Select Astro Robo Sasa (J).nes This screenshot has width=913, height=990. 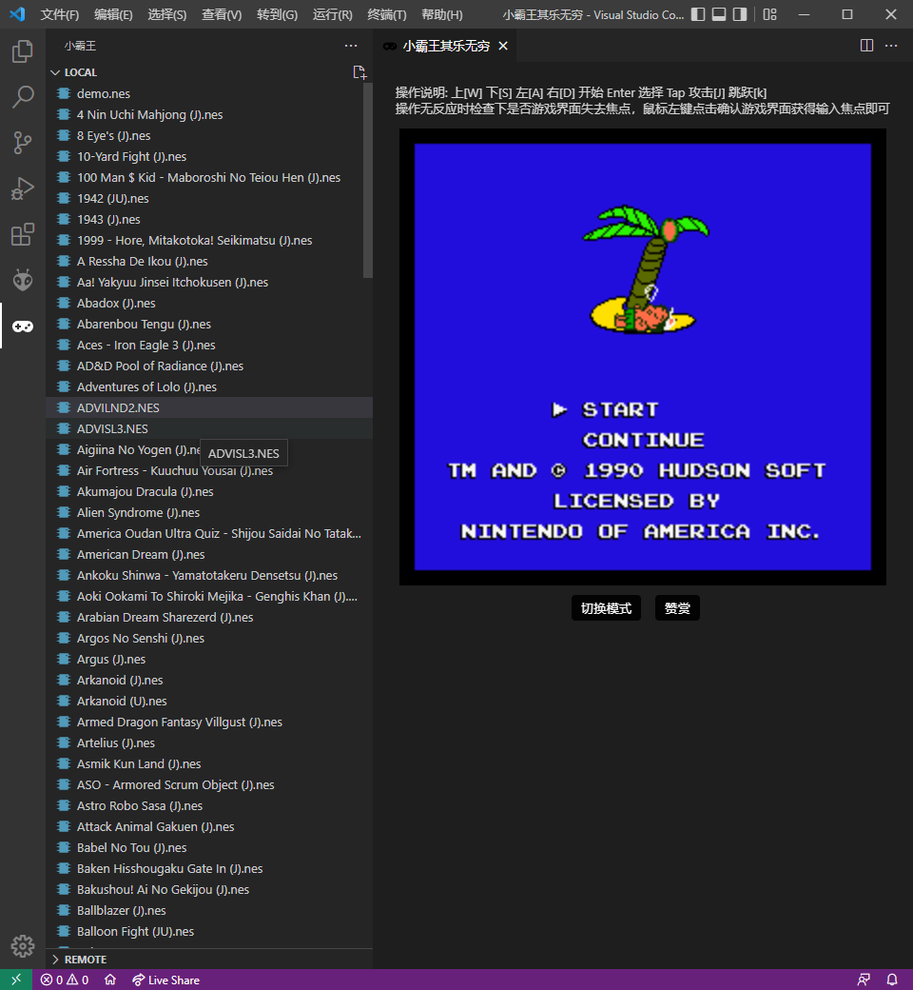(209, 805)
